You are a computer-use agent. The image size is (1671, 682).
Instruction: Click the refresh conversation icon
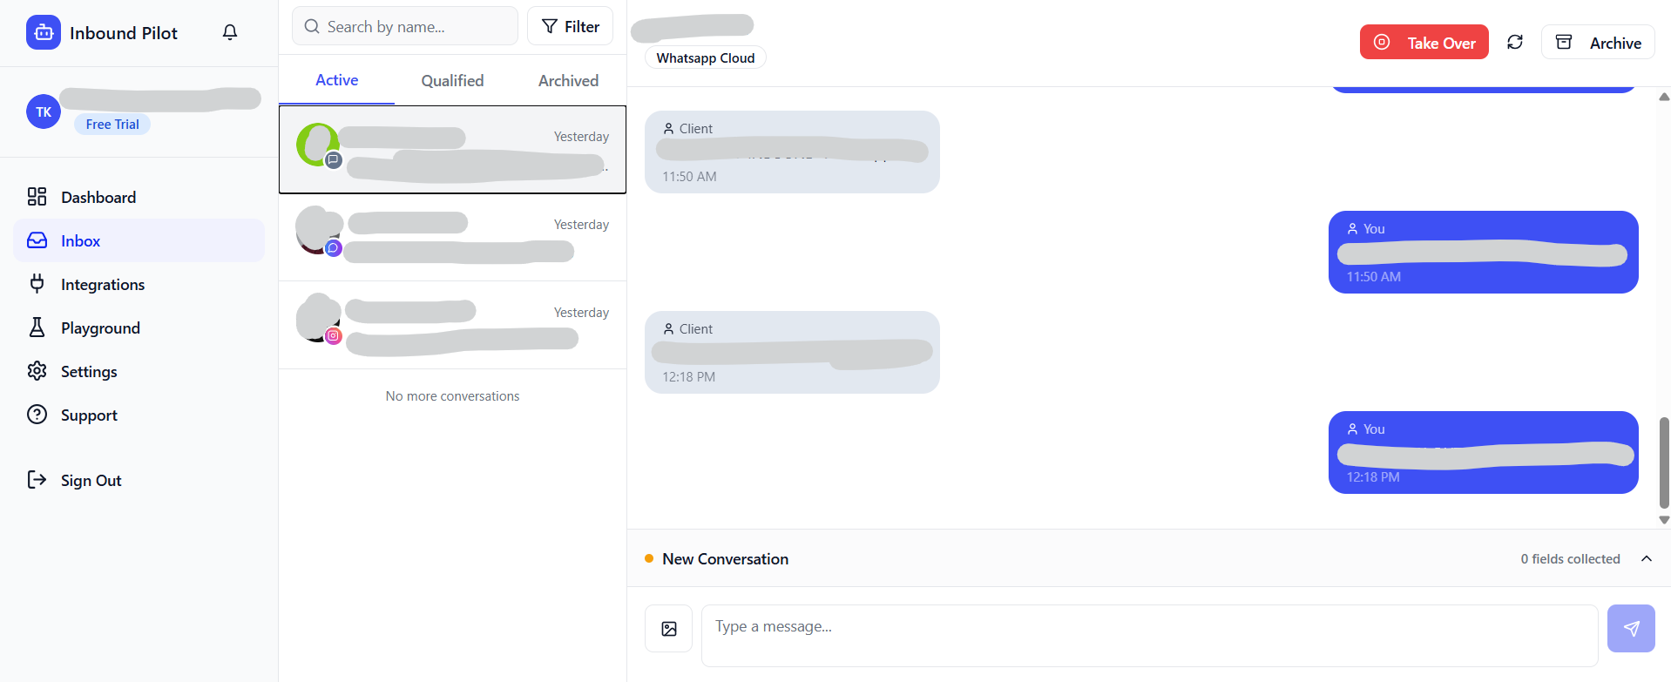point(1515,42)
